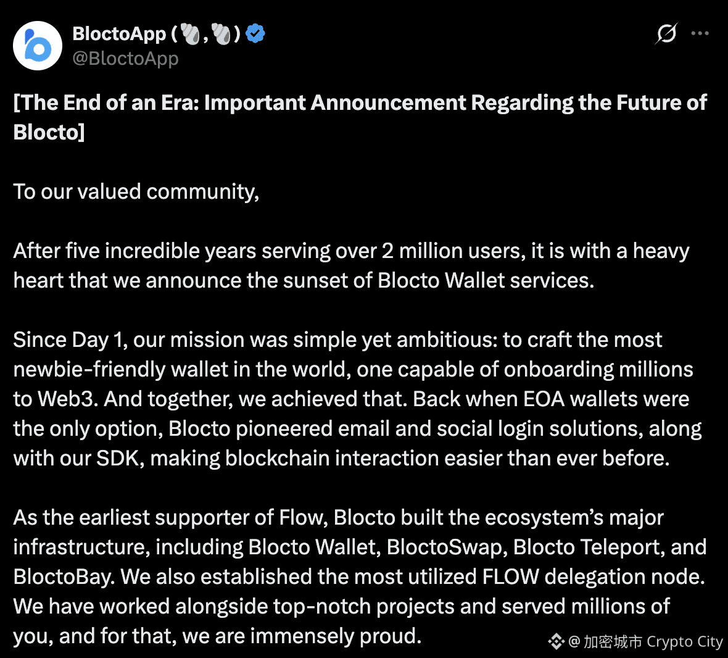The image size is (728, 658).
Task: Open the Blocto profile avatar
Action: [38, 46]
